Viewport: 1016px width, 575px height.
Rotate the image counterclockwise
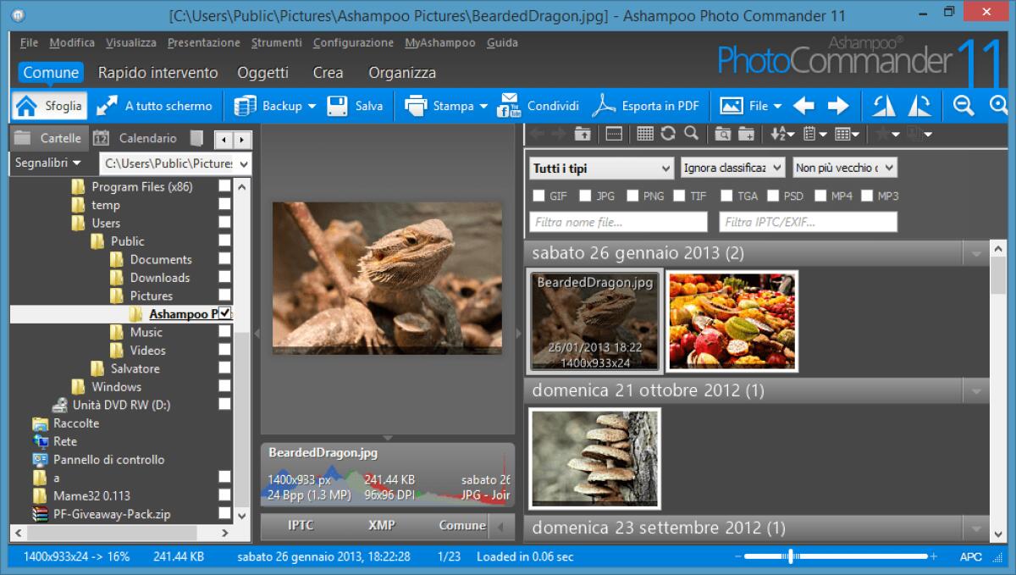(882, 105)
